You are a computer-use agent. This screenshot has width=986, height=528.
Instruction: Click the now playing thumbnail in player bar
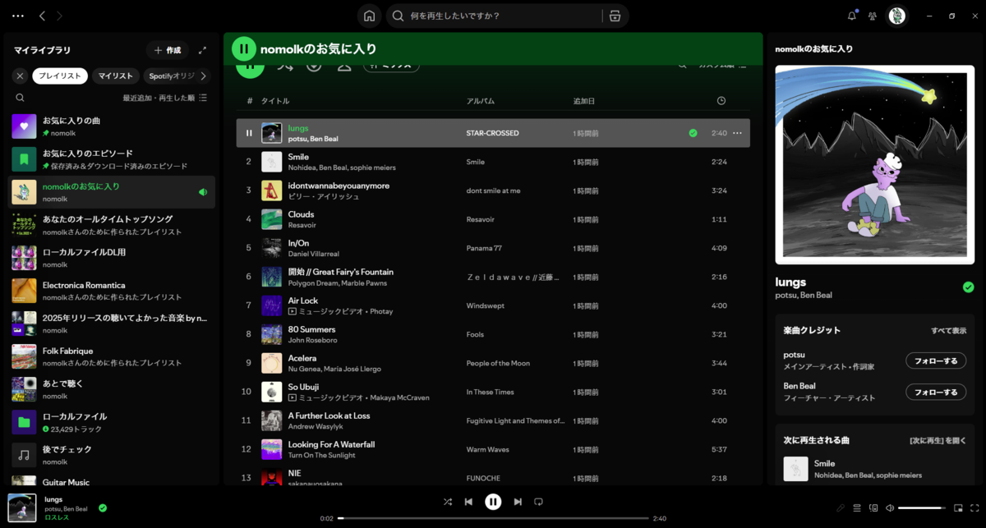tap(22, 507)
